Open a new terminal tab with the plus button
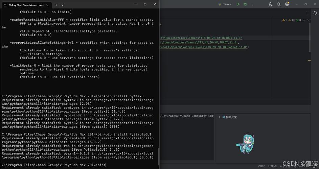 (56, 5)
